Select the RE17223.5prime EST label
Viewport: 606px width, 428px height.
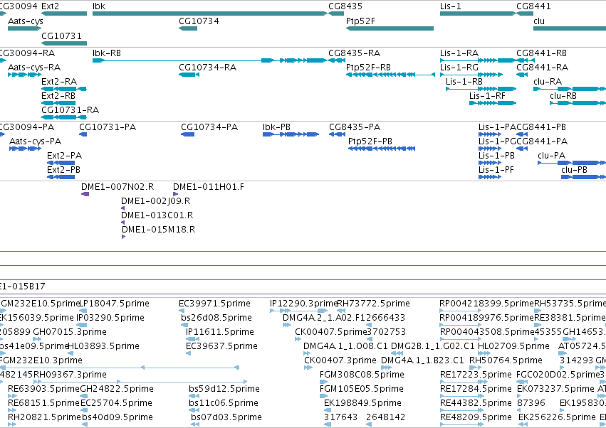tap(476, 375)
